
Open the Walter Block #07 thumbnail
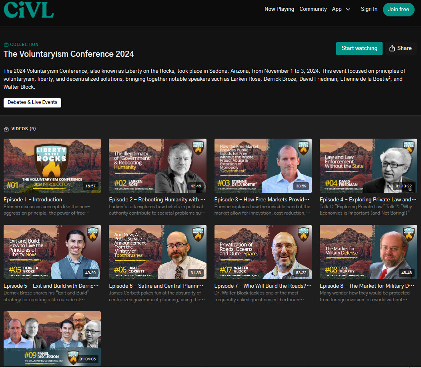(x=263, y=252)
